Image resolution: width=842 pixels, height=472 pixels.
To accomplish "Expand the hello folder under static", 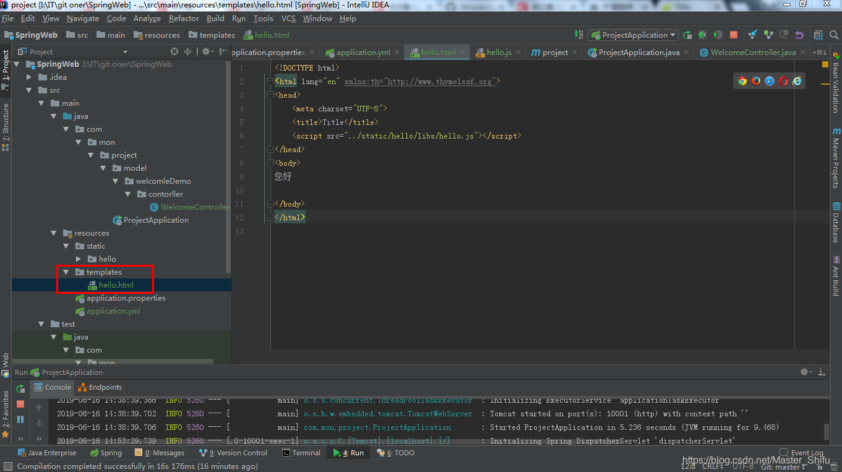I will point(79,259).
